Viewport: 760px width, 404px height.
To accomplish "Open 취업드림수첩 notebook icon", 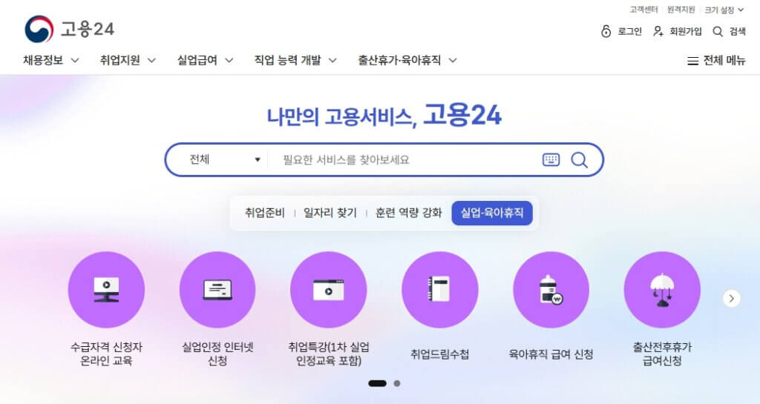I will 440,290.
